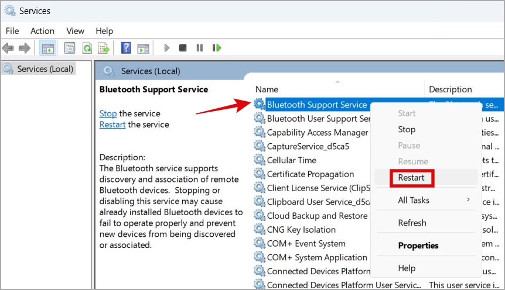Sort services by the Name column header
Image resolution: width=505 pixels, height=290 pixels.
267,89
